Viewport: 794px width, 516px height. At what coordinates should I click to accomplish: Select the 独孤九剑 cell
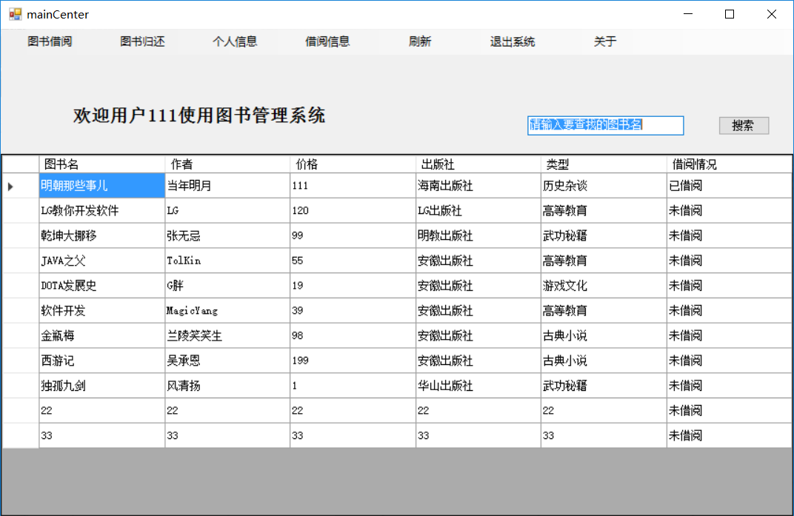[101, 386]
